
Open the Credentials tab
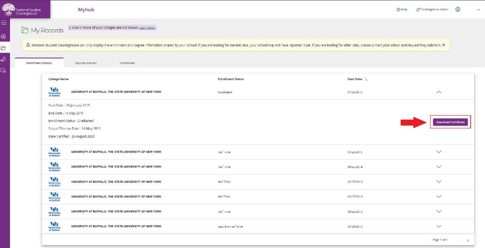tap(127, 63)
